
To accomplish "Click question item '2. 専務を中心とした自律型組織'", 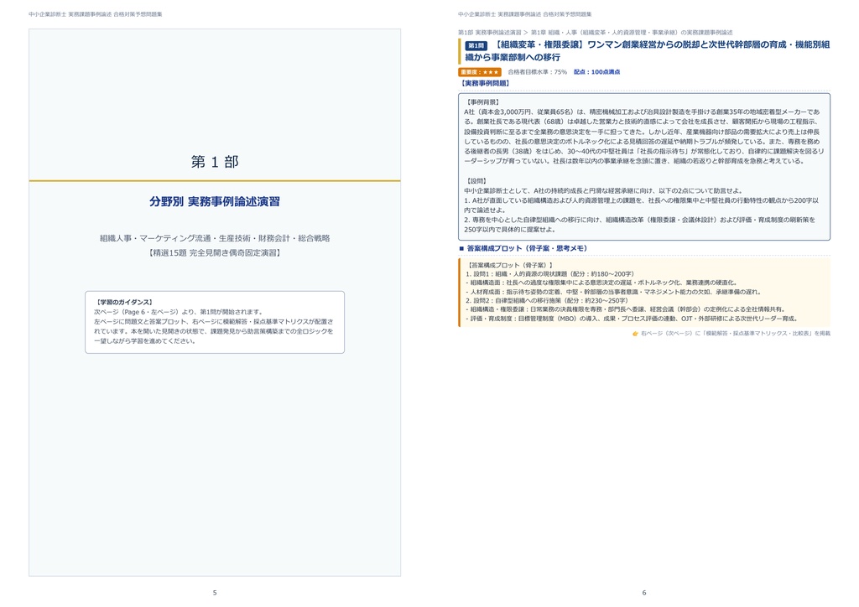I will click(x=640, y=225).
